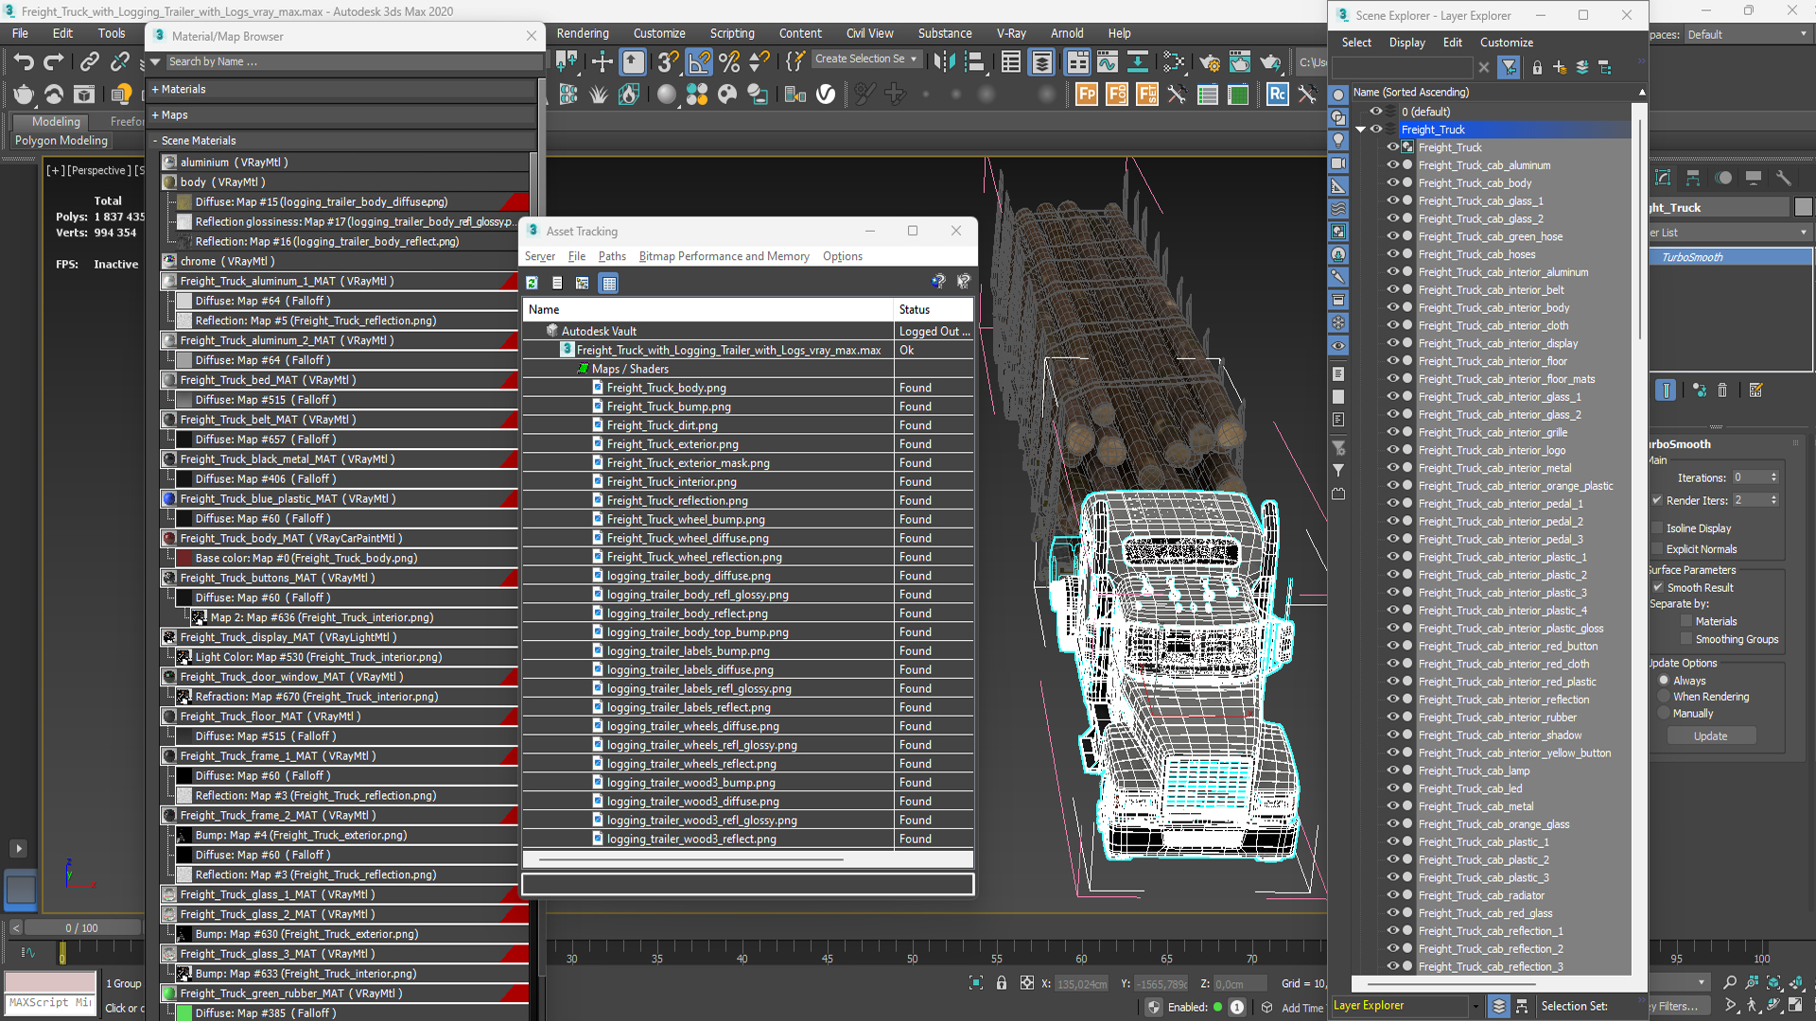The image size is (1816, 1021).
Task: Open Bitmap Performance and Memory menu
Action: [x=724, y=256]
